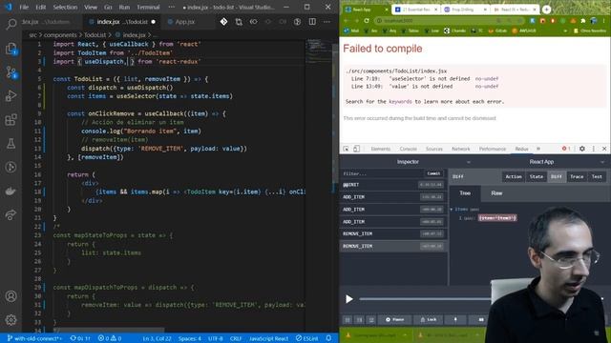Viewport: 611px width, 343px height.
Task: Click the Filter input in Redux inspector
Action: pos(382,173)
